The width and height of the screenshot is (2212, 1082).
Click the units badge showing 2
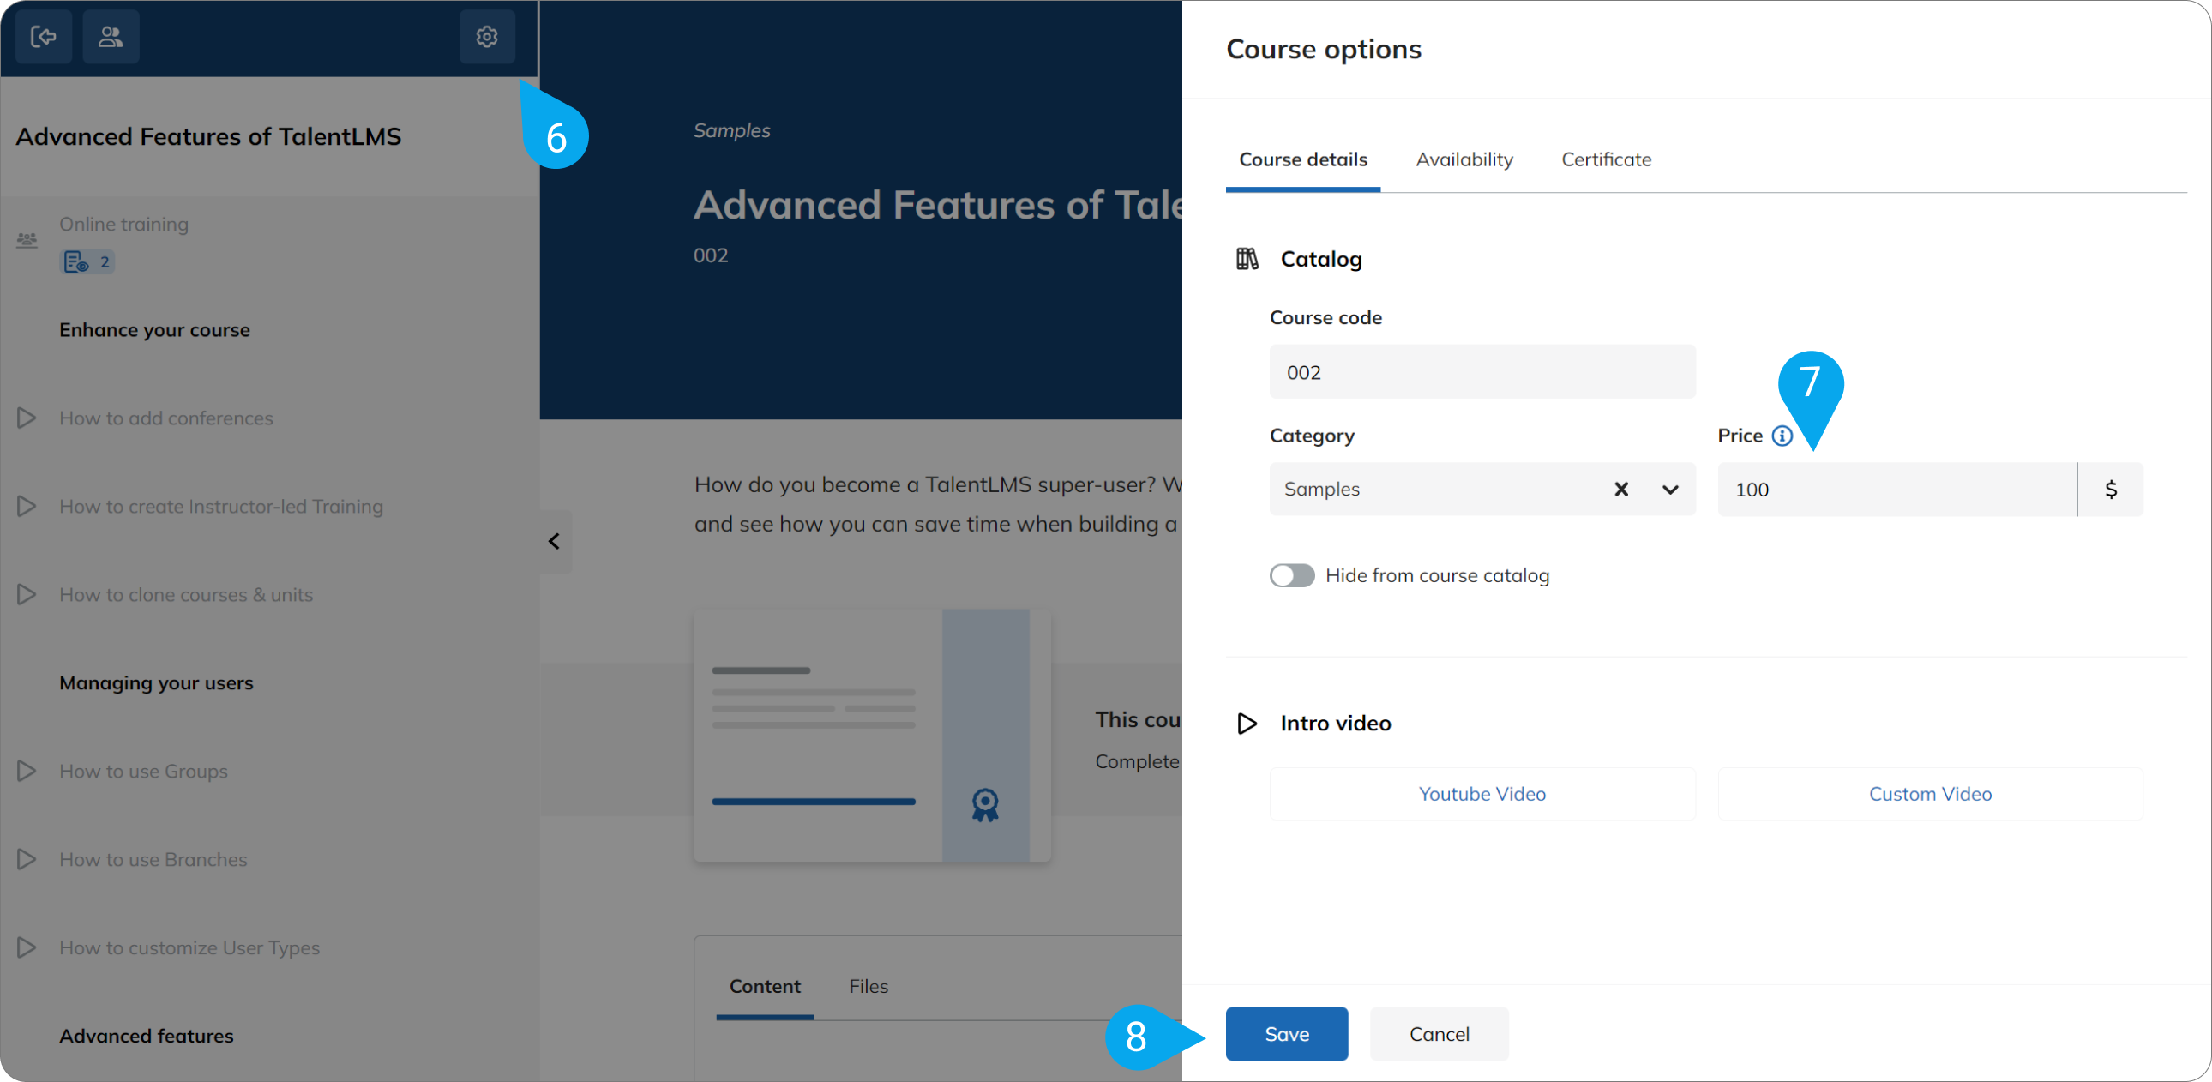(87, 261)
